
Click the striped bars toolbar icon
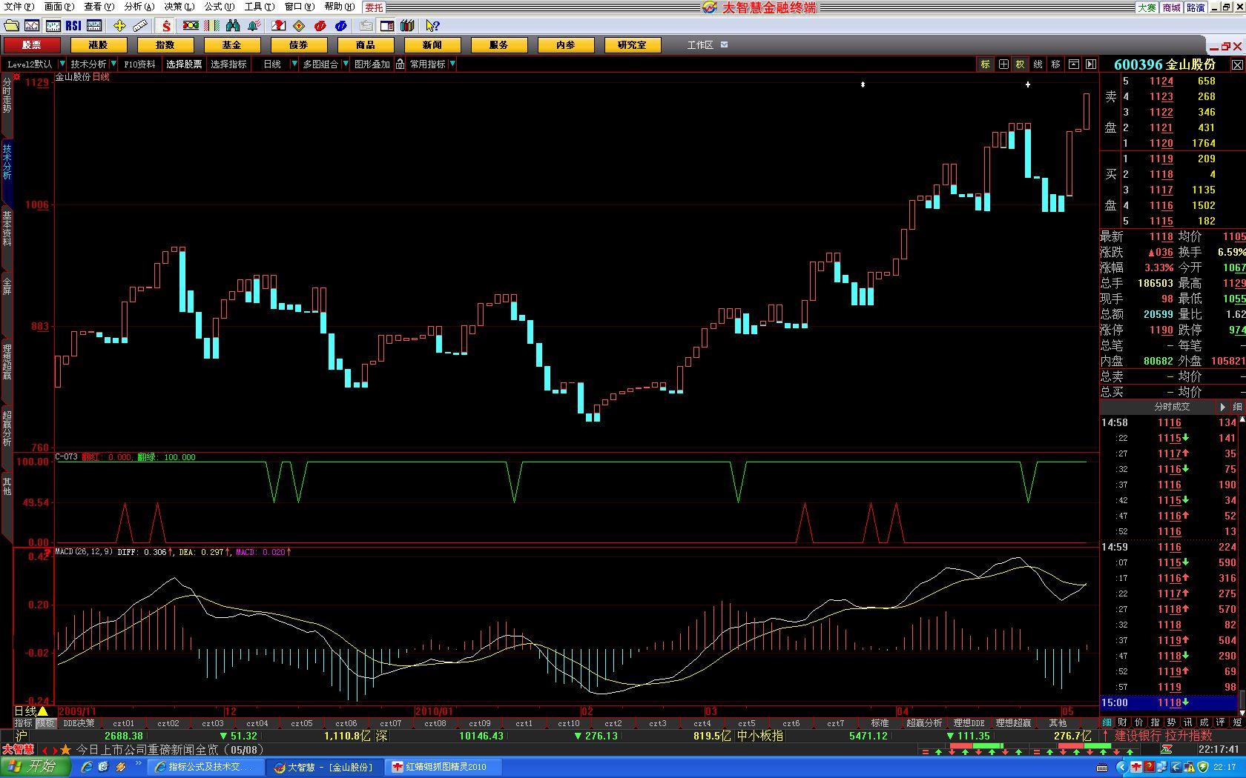[211, 26]
